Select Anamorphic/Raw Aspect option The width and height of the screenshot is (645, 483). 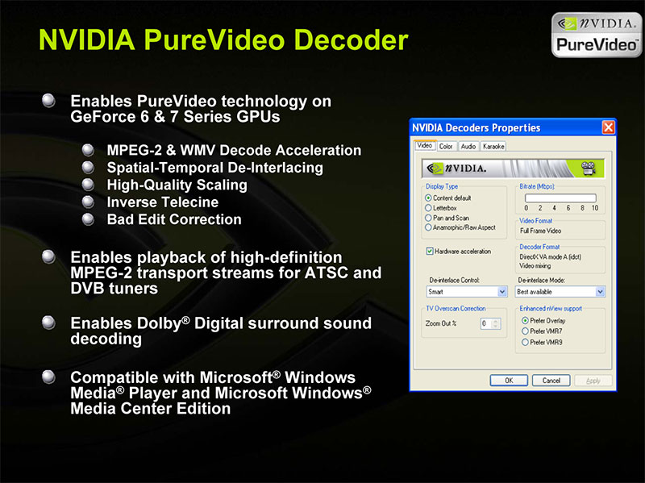[x=428, y=227]
